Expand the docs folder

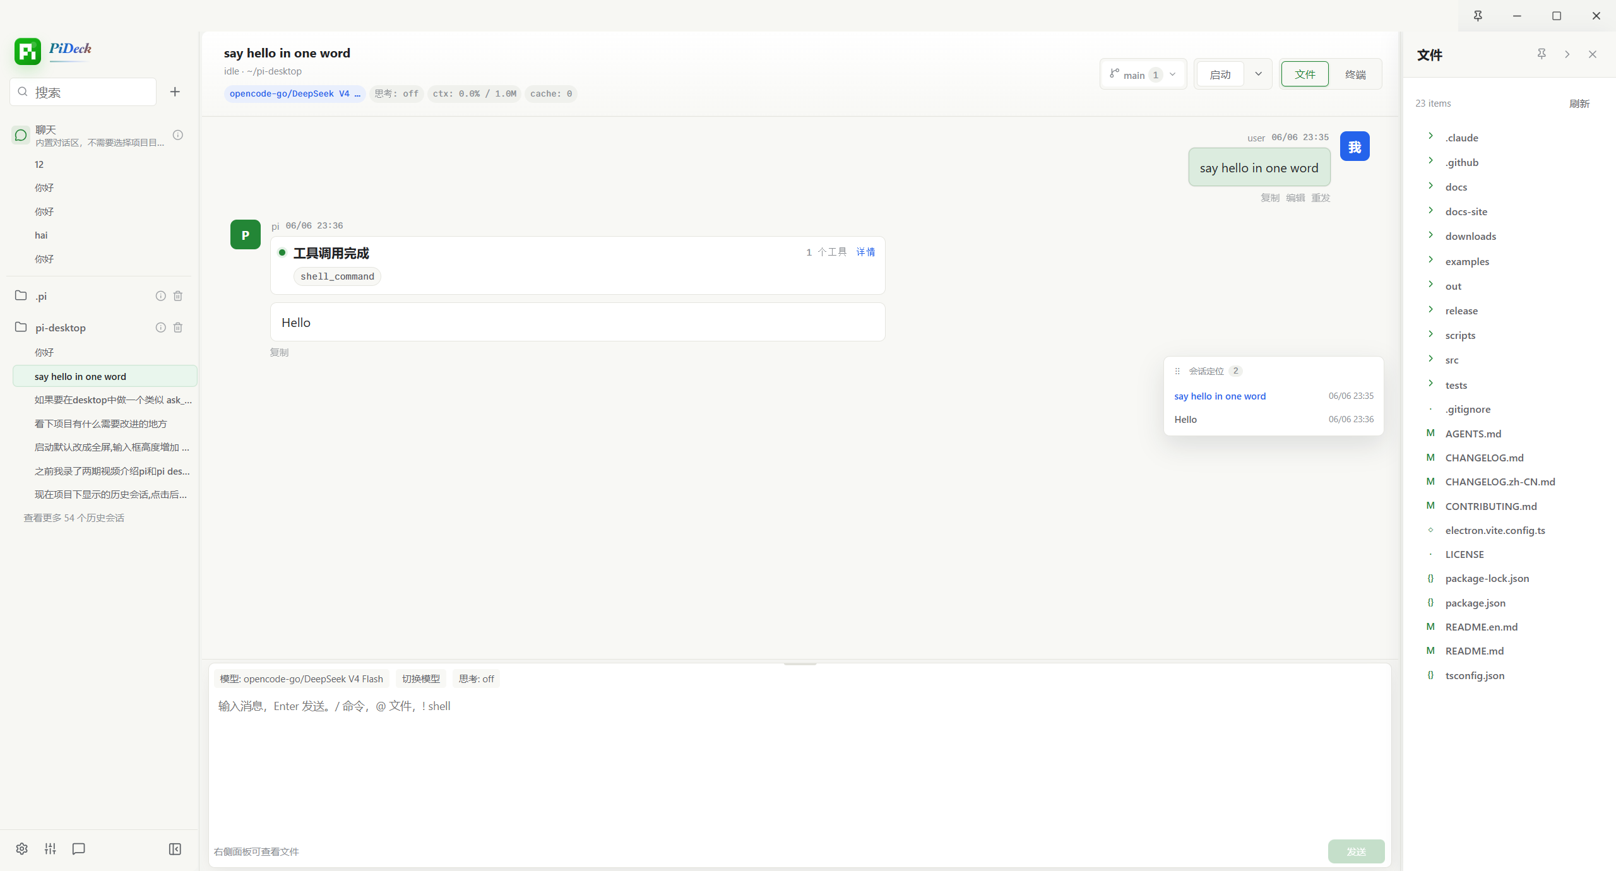pos(1431,186)
